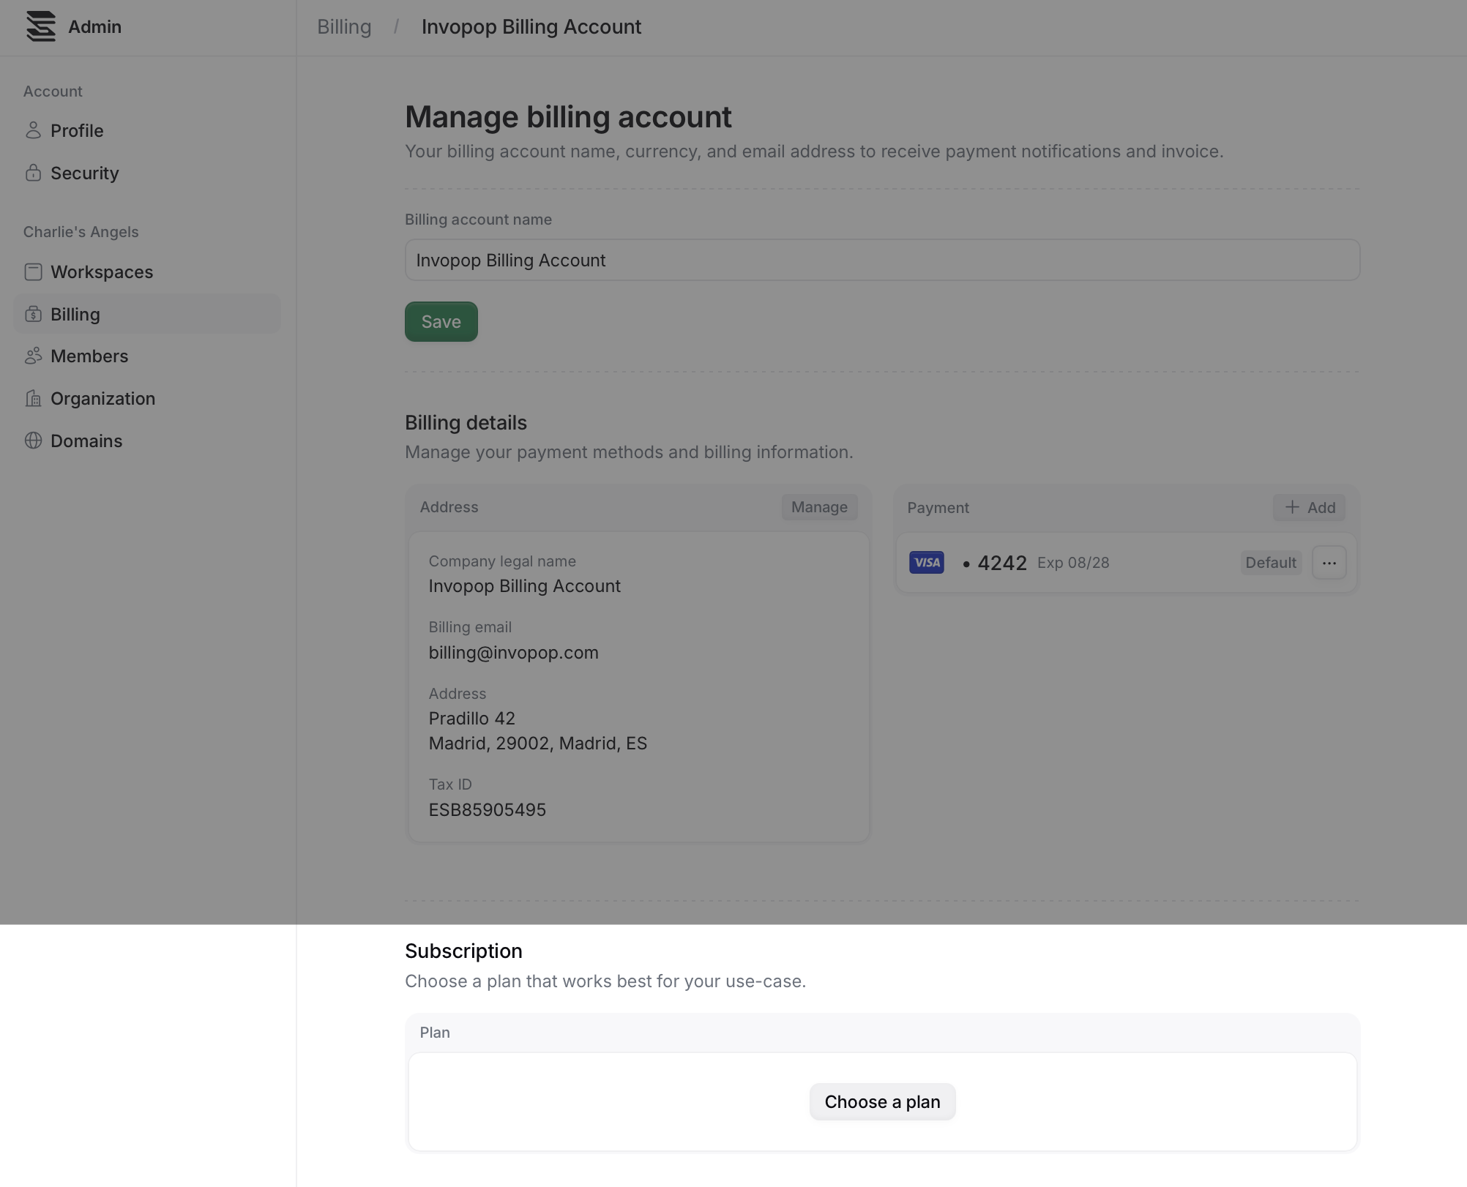Screen dimensions: 1467x1187
Task: Click the Billing details heading
Action: point(466,423)
